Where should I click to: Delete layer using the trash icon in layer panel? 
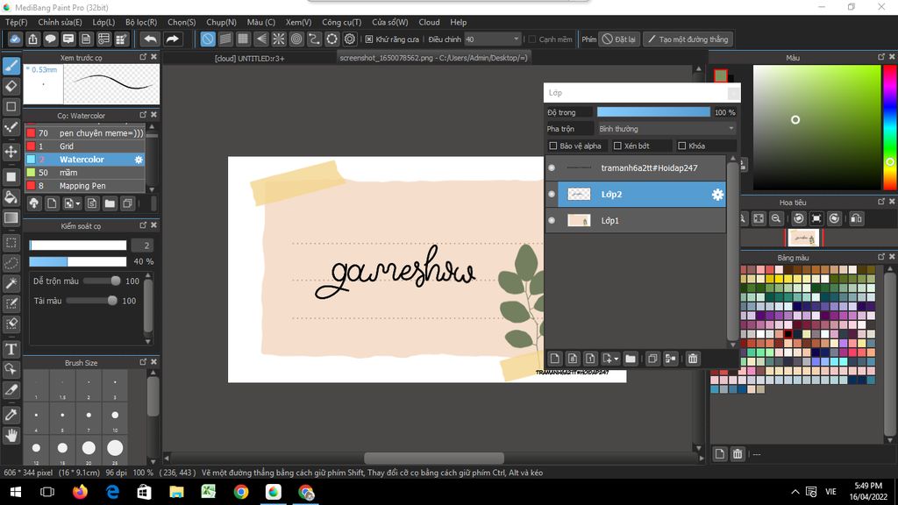693,359
